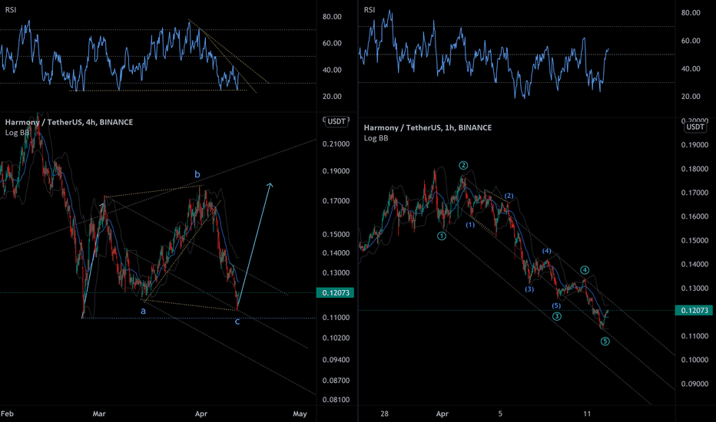Click 0.16000 on the 1h price scale
This screenshot has height=422, width=716.
coord(694,216)
